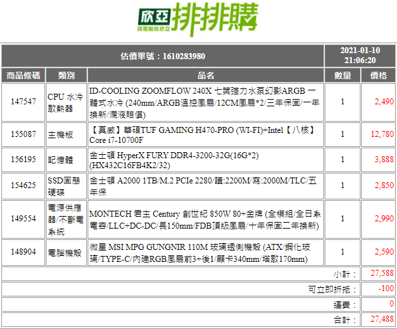Click the 電腦機殼 category cell
The height and width of the screenshot is (329, 397).
click(66, 253)
